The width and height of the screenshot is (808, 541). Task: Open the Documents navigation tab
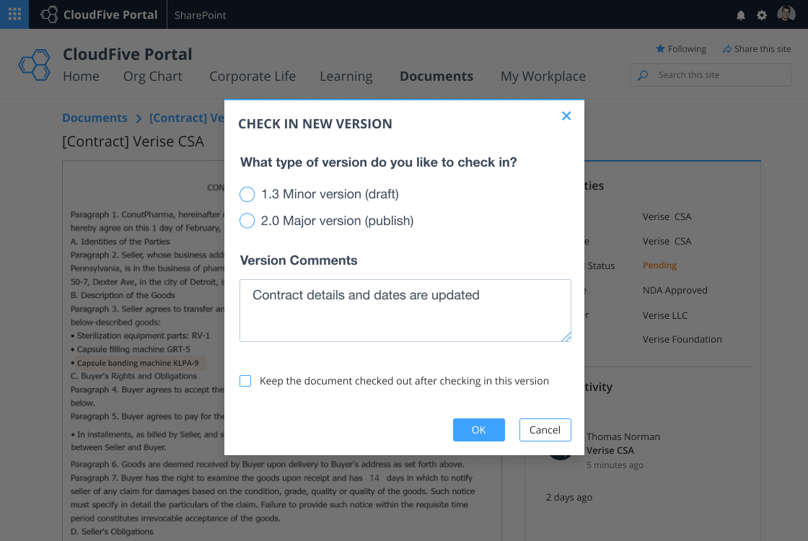click(x=436, y=76)
